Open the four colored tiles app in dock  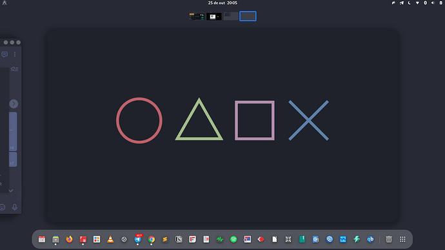coord(97,239)
